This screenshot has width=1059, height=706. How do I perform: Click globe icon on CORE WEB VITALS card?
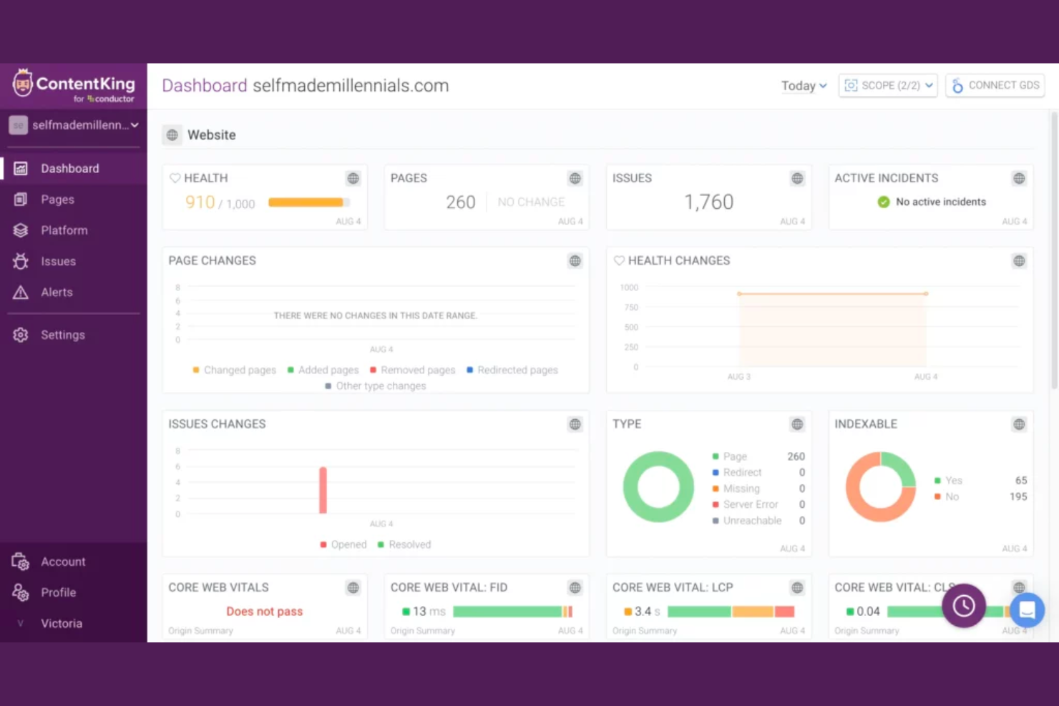353,587
